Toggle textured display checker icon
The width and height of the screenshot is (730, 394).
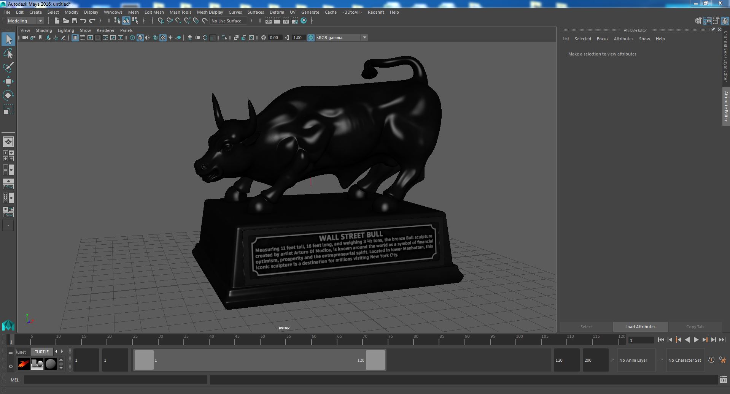tap(163, 38)
